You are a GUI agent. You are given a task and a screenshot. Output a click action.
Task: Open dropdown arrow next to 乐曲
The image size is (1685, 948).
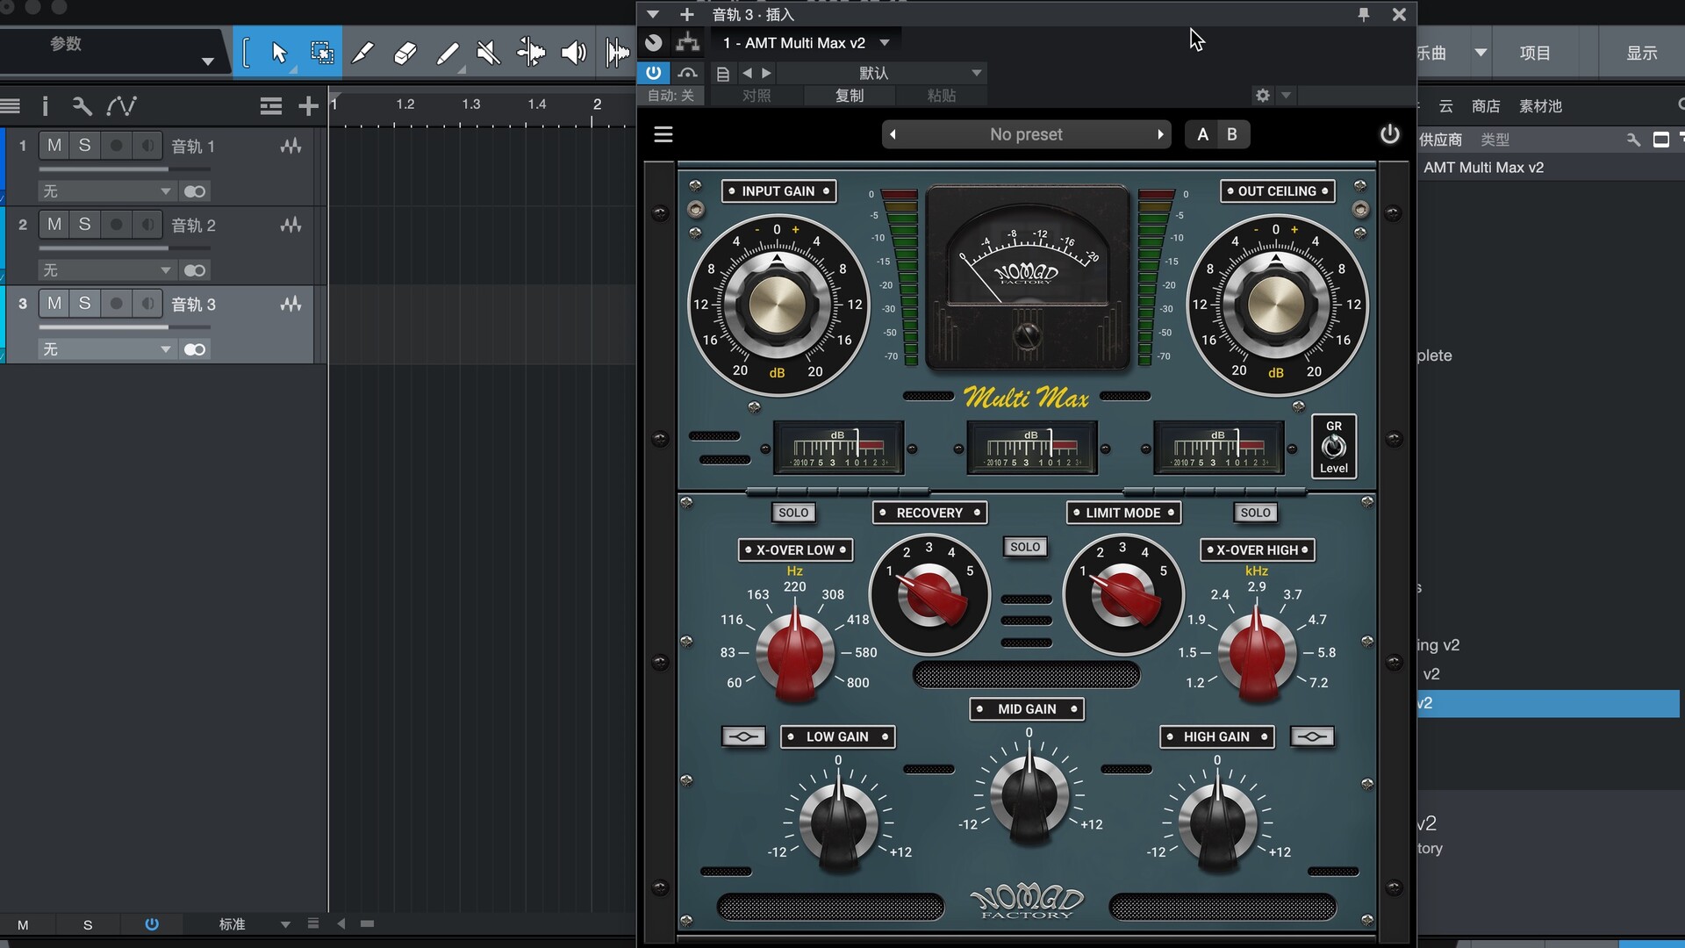[1481, 53]
